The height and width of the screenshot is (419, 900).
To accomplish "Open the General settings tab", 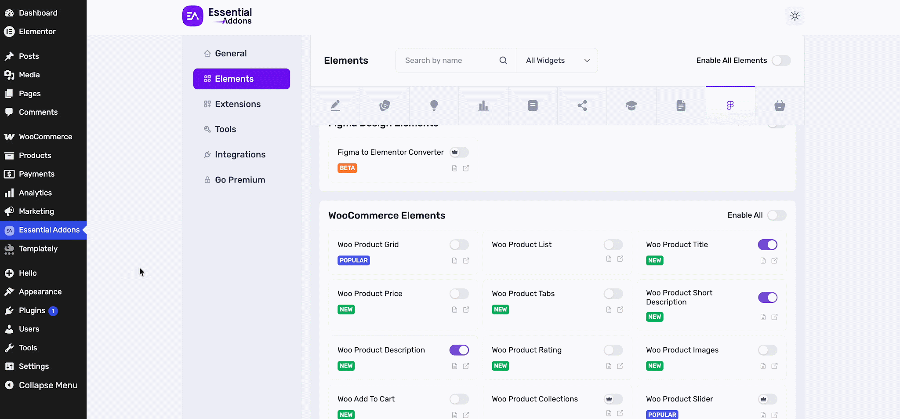I will click(x=242, y=54).
